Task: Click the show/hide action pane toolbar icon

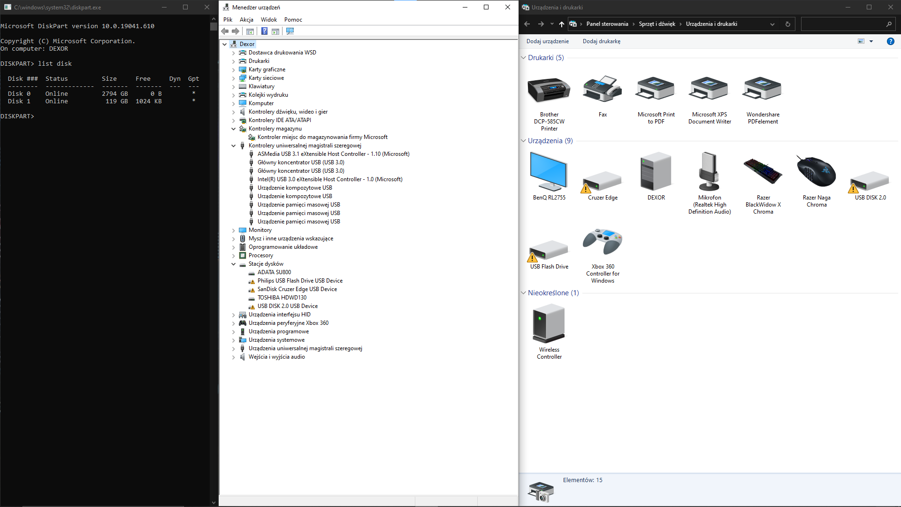Action: click(x=275, y=31)
